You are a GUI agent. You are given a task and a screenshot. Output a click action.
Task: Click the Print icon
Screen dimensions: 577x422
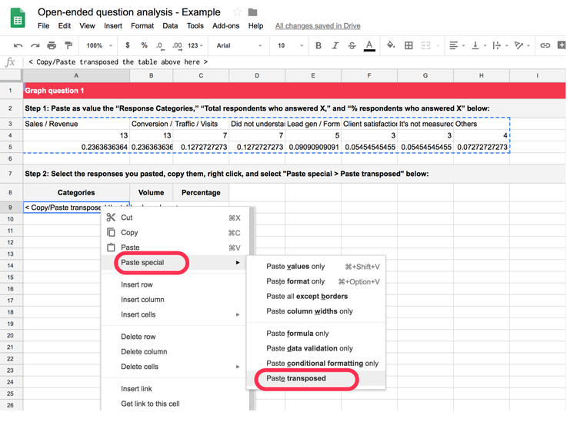tap(52, 45)
